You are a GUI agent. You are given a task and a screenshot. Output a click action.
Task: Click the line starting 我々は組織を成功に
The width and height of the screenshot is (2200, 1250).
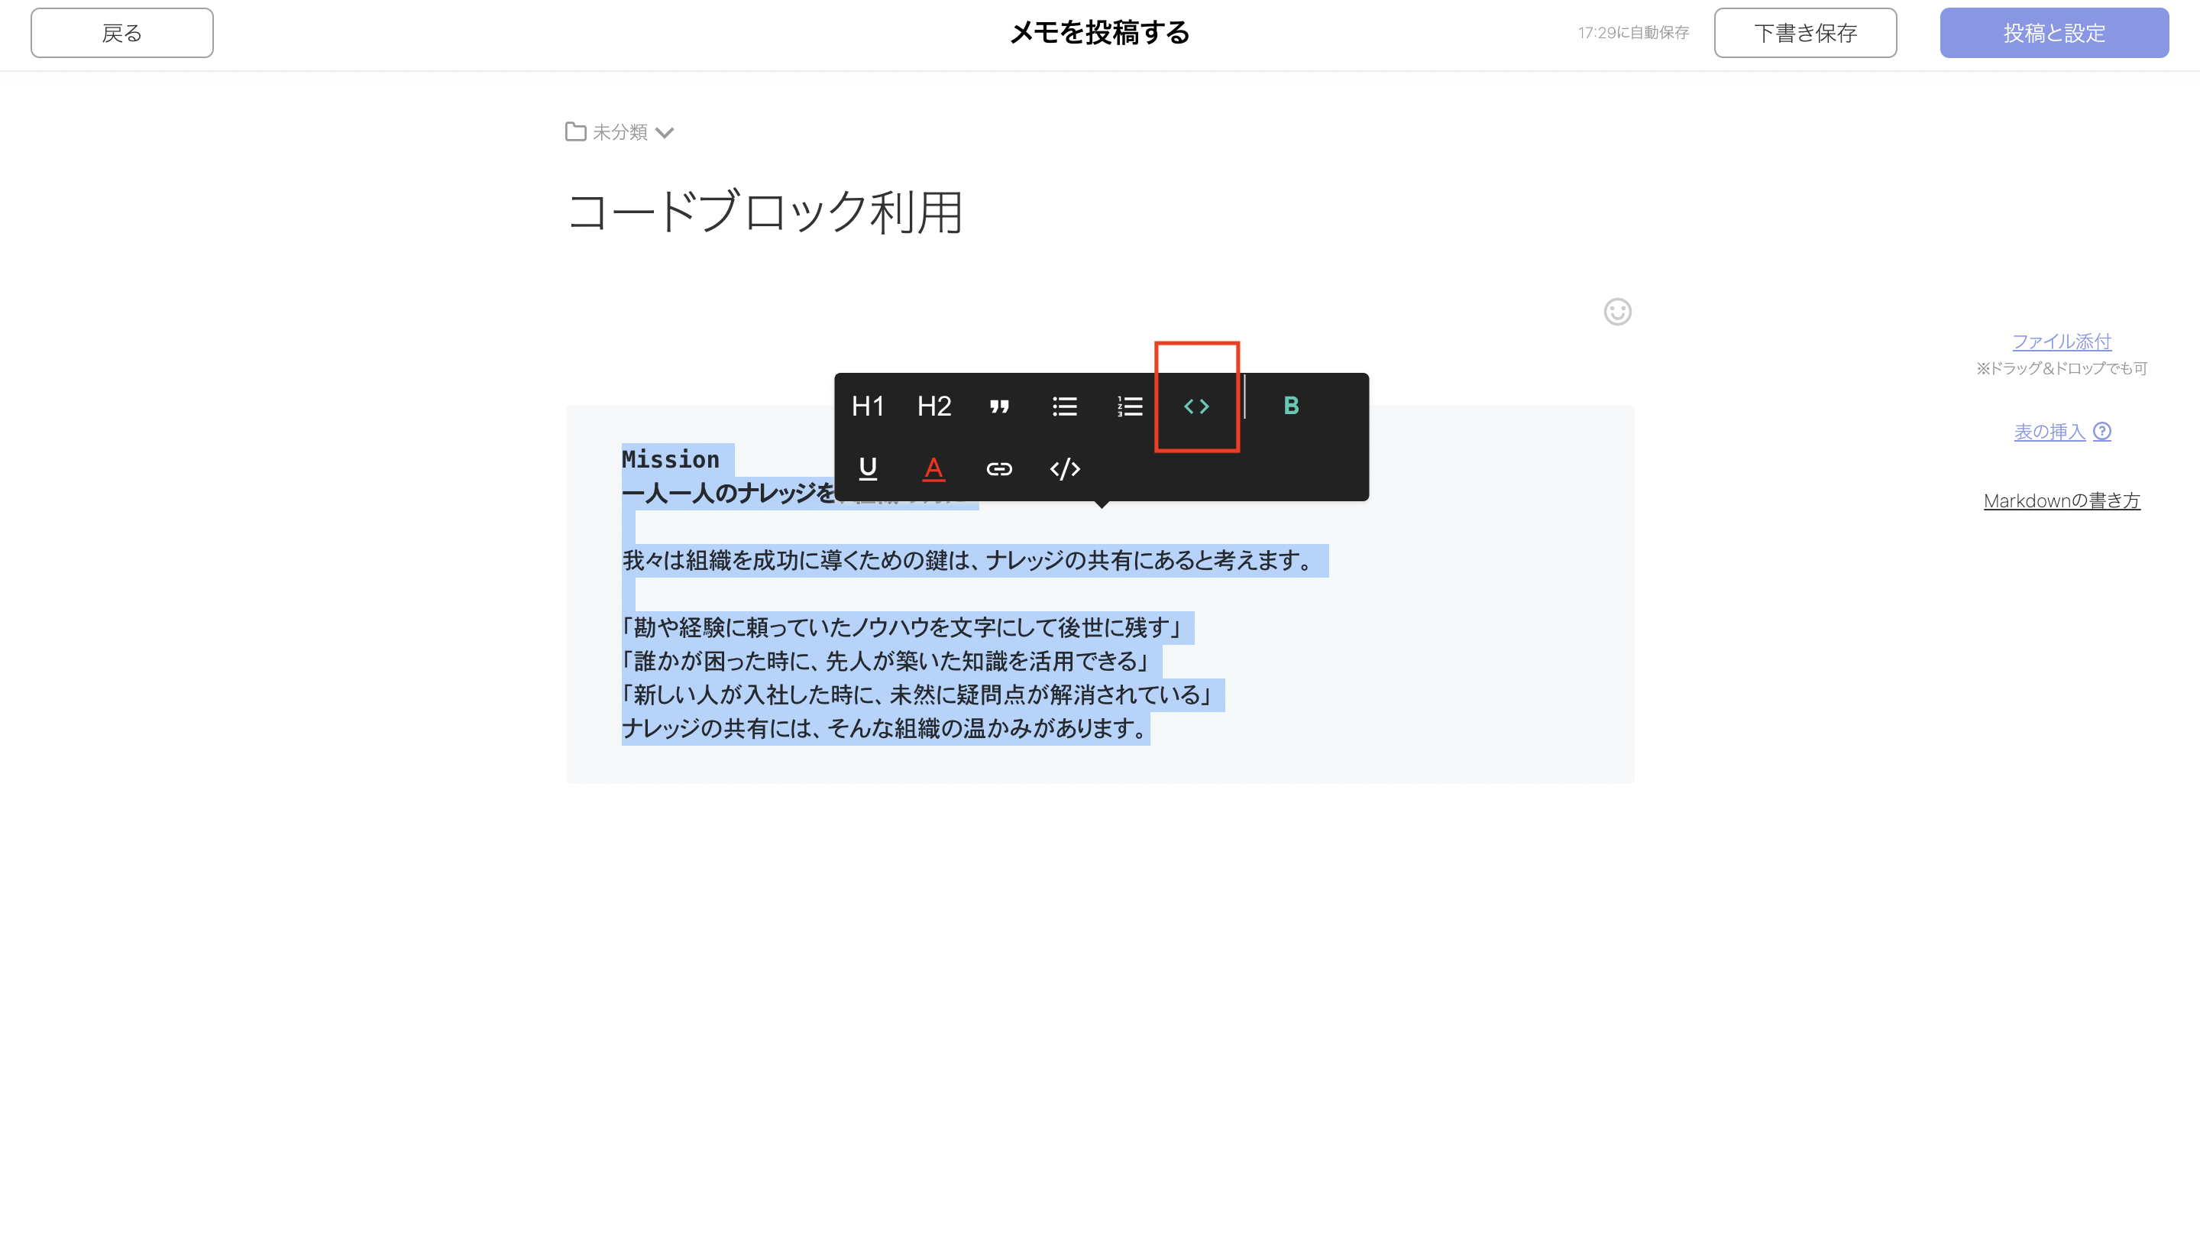coord(969,561)
